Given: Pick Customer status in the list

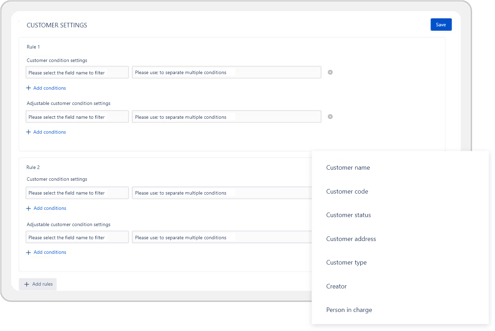Looking at the screenshot, I should coord(349,215).
